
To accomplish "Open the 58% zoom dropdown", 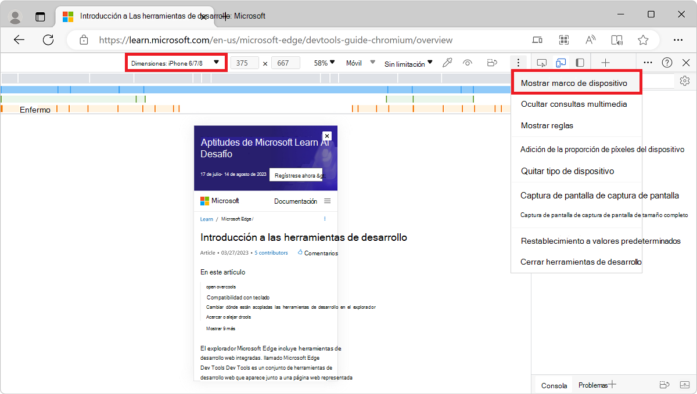I will tap(325, 63).
